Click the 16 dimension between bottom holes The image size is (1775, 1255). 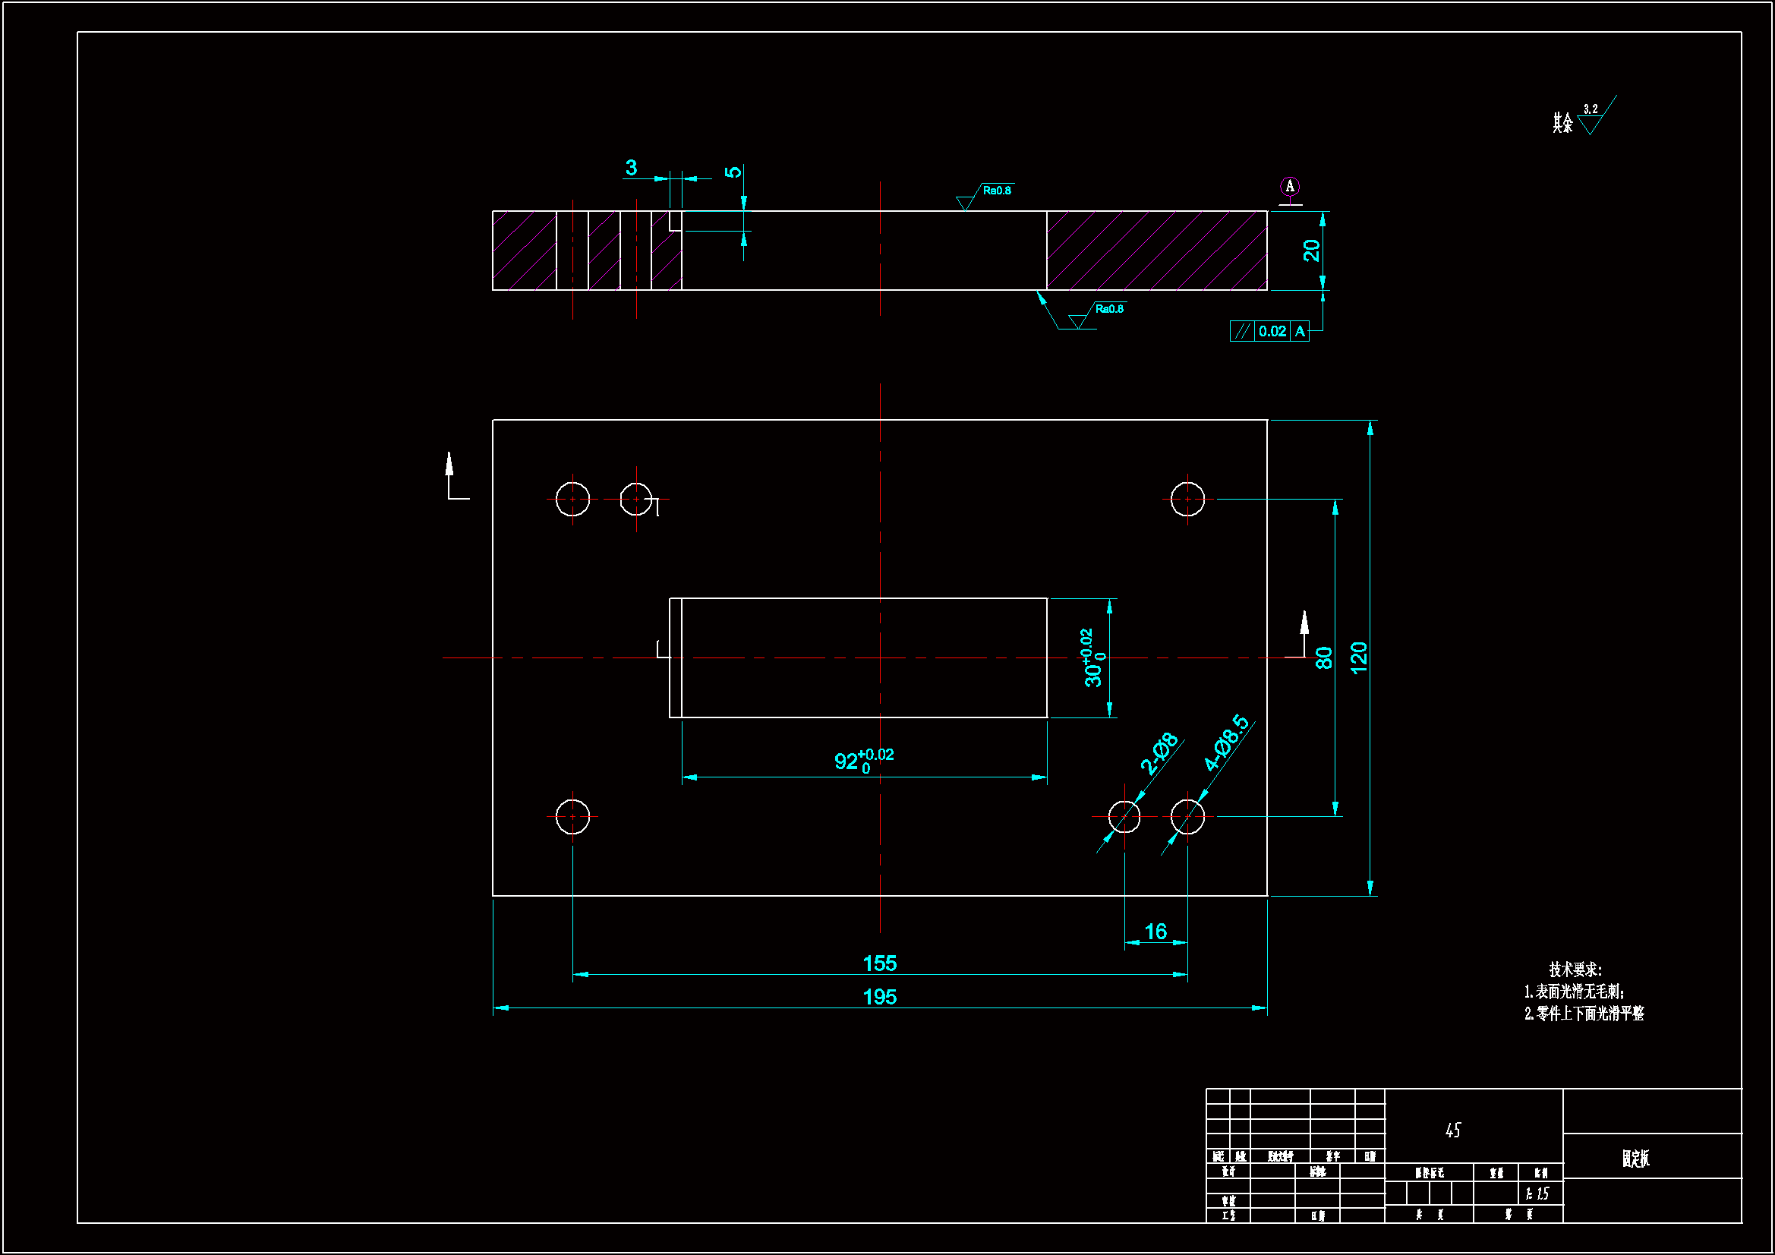(1155, 932)
